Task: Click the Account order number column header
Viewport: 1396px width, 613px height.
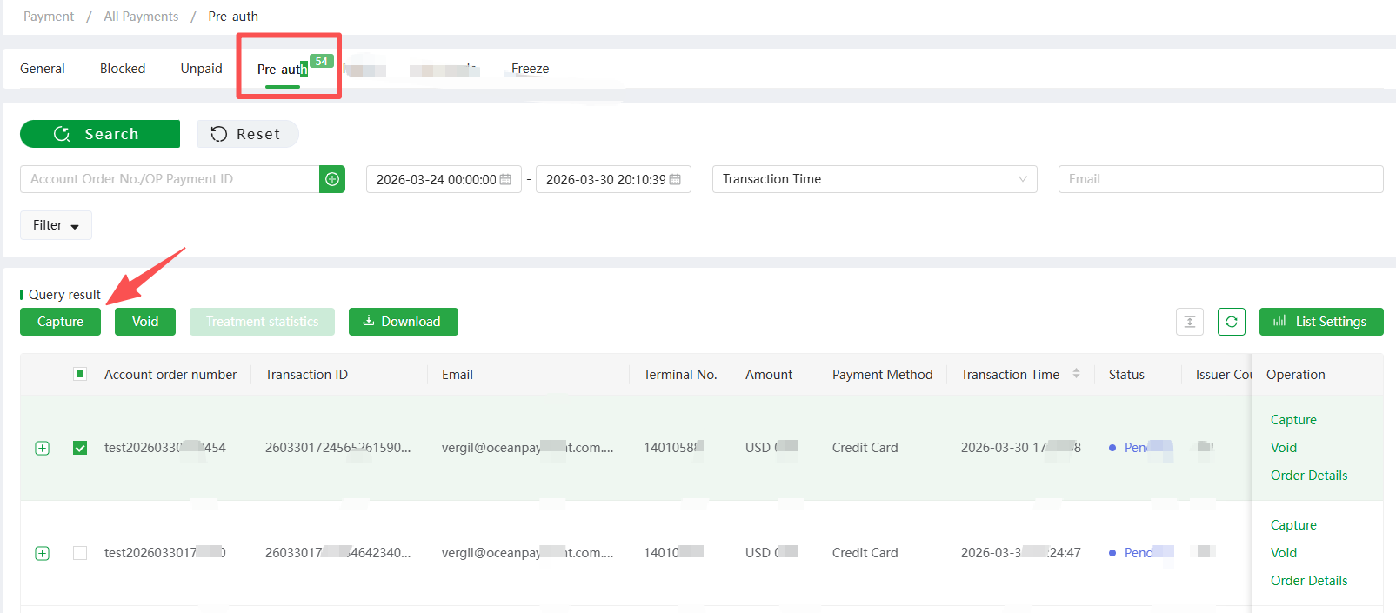Action: [170, 375]
